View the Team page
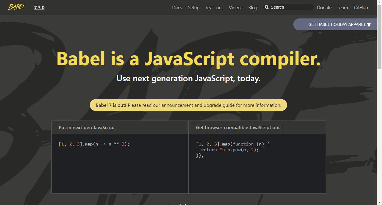 (343, 7)
